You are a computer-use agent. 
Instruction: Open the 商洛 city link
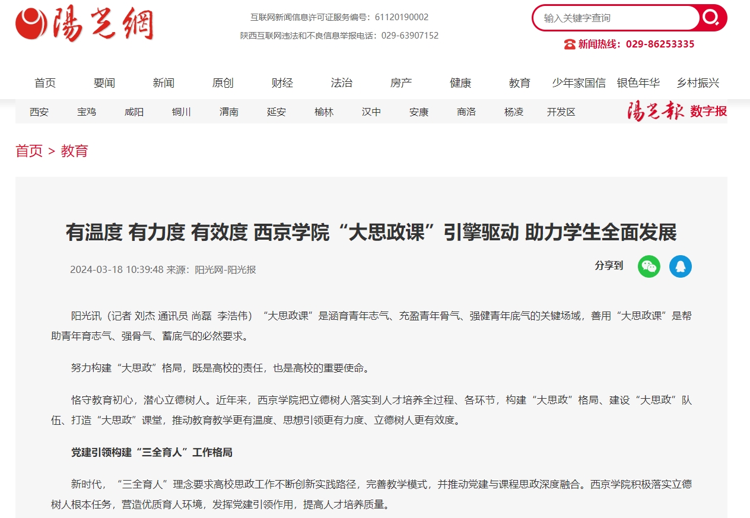tap(466, 112)
